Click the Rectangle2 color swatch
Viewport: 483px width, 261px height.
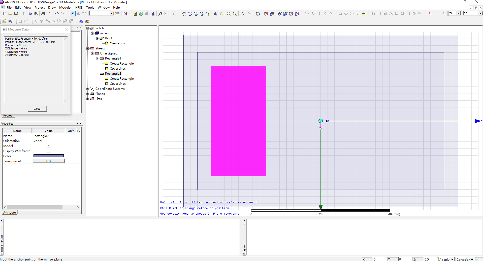tap(48, 156)
